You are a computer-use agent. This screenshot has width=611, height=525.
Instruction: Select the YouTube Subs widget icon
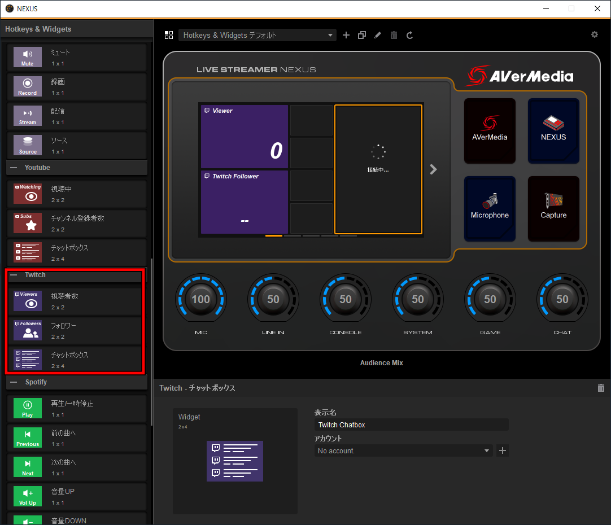[x=28, y=223]
